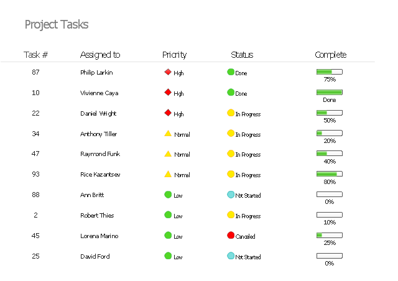Select the 80% progress bar for Rice Kazantsev
The width and height of the screenshot is (398, 281).
(330, 174)
